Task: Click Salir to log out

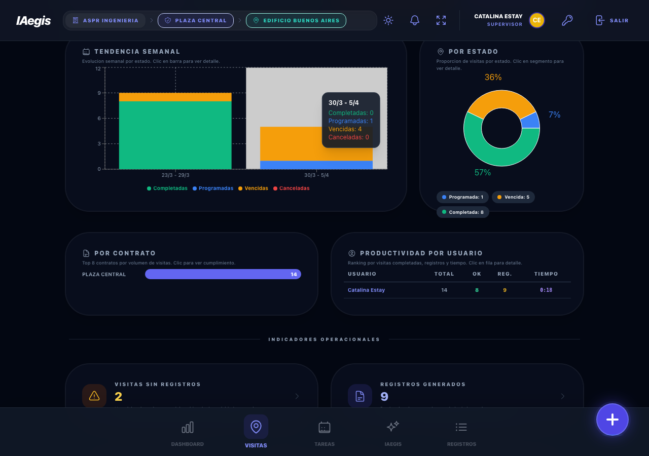Action: pyautogui.click(x=611, y=20)
